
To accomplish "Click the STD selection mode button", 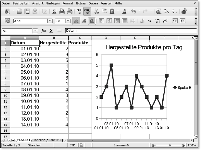I will click(72, 145).
